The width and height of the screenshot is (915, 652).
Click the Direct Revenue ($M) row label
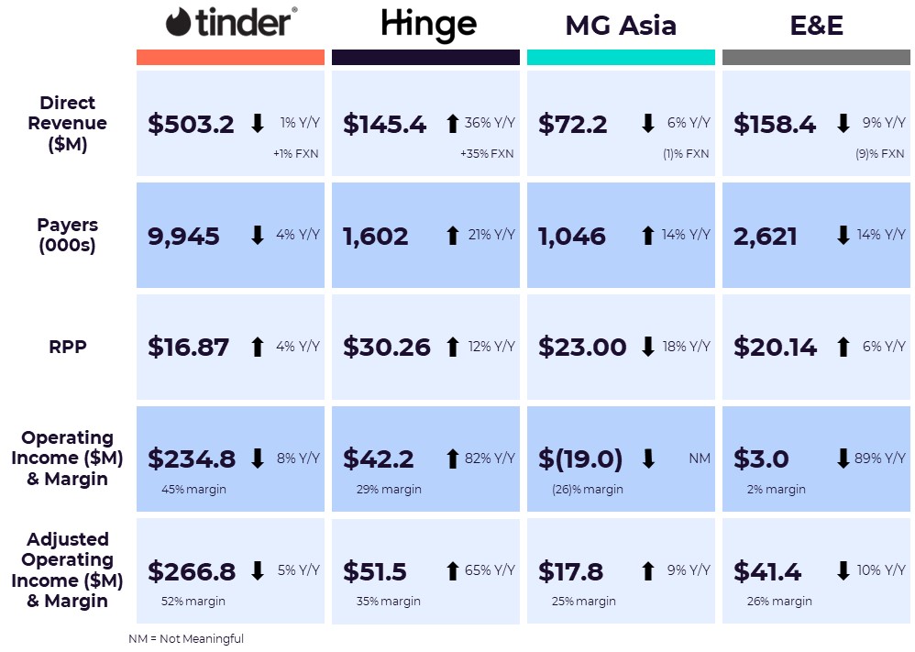click(68, 123)
